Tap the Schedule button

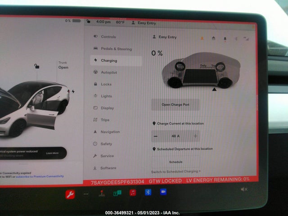(175, 162)
